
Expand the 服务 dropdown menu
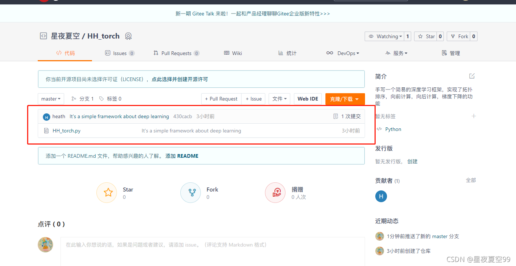pyautogui.click(x=397, y=53)
